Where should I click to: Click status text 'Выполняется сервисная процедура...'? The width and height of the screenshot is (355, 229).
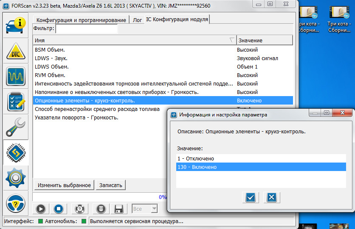pyautogui.click(x=136, y=221)
